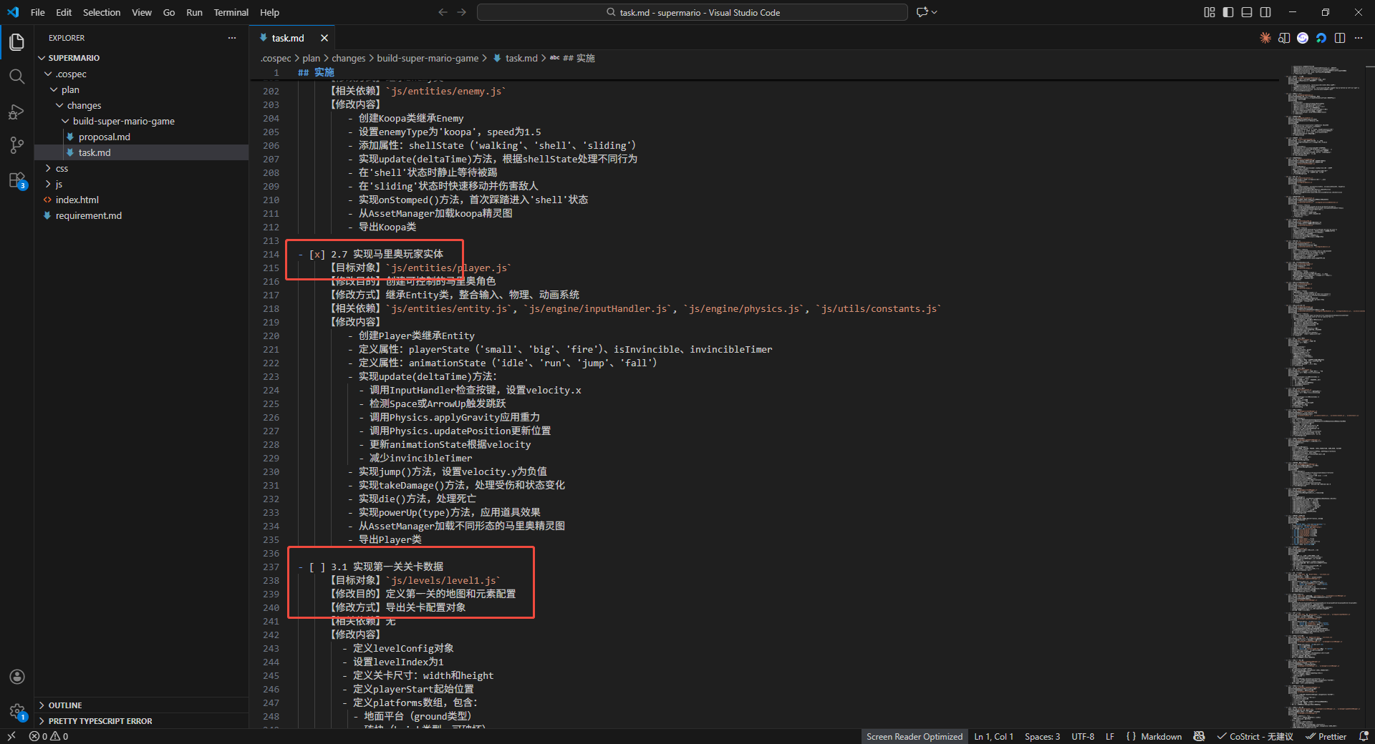
Task: Open Run and Debug view
Action: [16, 112]
